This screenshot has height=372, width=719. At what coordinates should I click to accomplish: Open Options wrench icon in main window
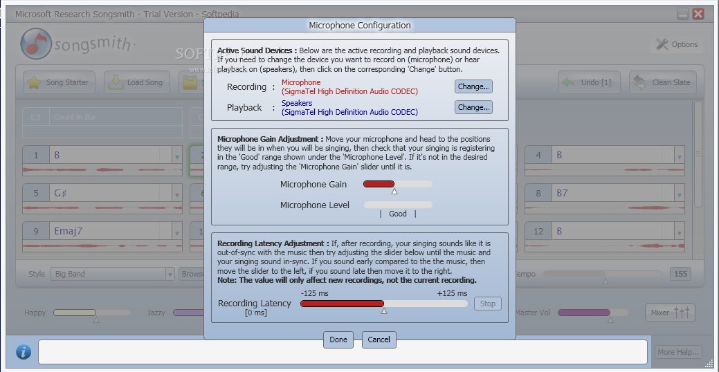pos(662,44)
